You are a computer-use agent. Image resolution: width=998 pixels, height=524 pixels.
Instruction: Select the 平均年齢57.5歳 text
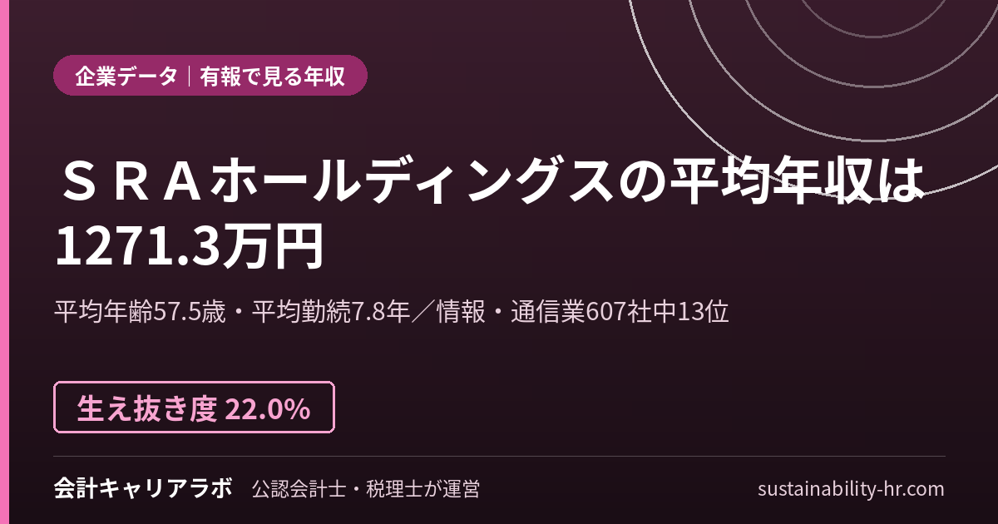click(140, 312)
